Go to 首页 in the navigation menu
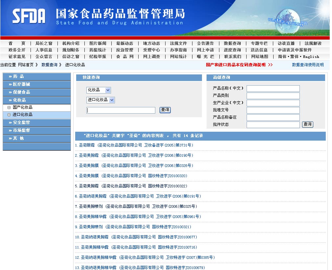Viewport: 332px width, 270px height. pos(17,43)
